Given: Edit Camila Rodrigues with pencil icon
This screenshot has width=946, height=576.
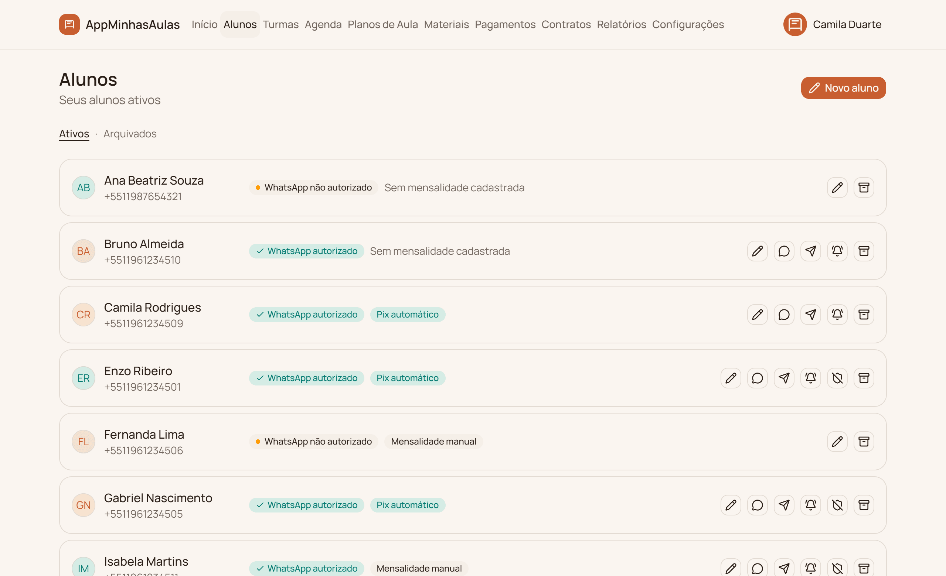Looking at the screenshot, I should (757, 315).
